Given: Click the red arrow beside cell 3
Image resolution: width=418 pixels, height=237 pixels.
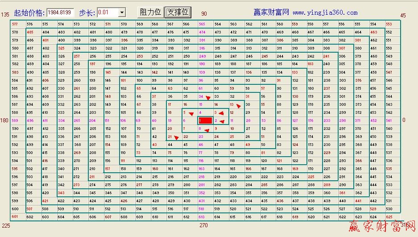Looking at the screenshot, I should (x=221, y=113).
